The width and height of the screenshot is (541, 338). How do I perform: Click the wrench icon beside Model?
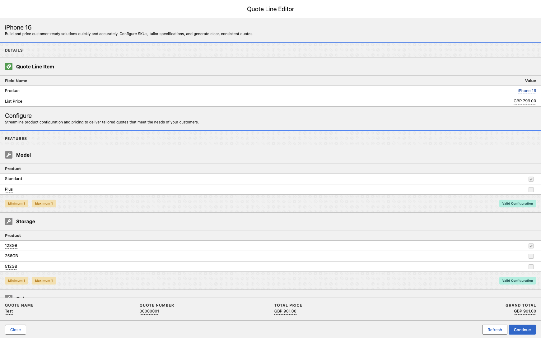(x=9, y=155)
